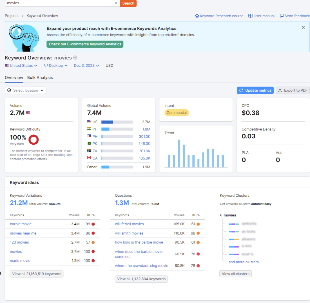Open the Desktop device dropdown
The height and width of the screenshot is (303, 310).
pos(55,66)
